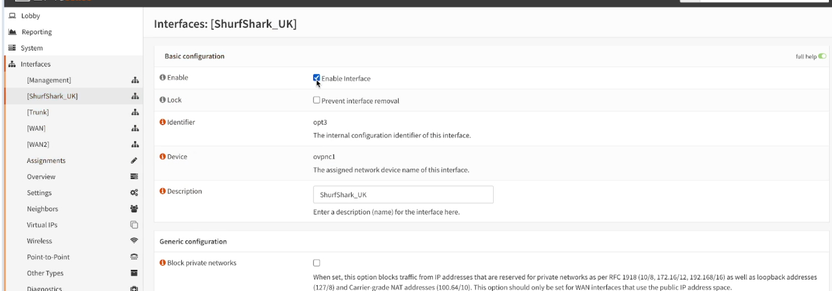832x291 pixels.
Task: Click medkit icon beside Diagnostics
Action: [x=134, y=288]
